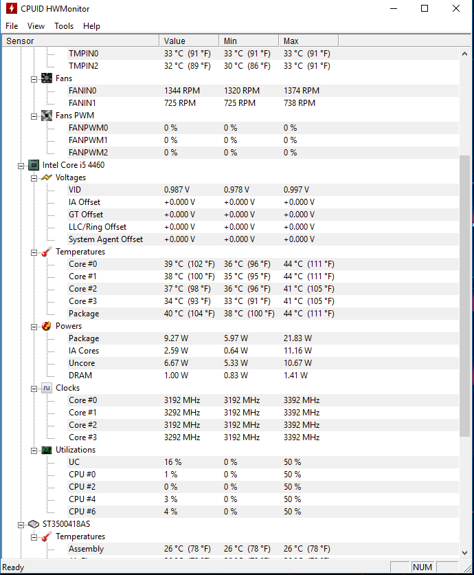Collapse the Fans group
This screenshot has width=474, height=575.
click(34, 79)
